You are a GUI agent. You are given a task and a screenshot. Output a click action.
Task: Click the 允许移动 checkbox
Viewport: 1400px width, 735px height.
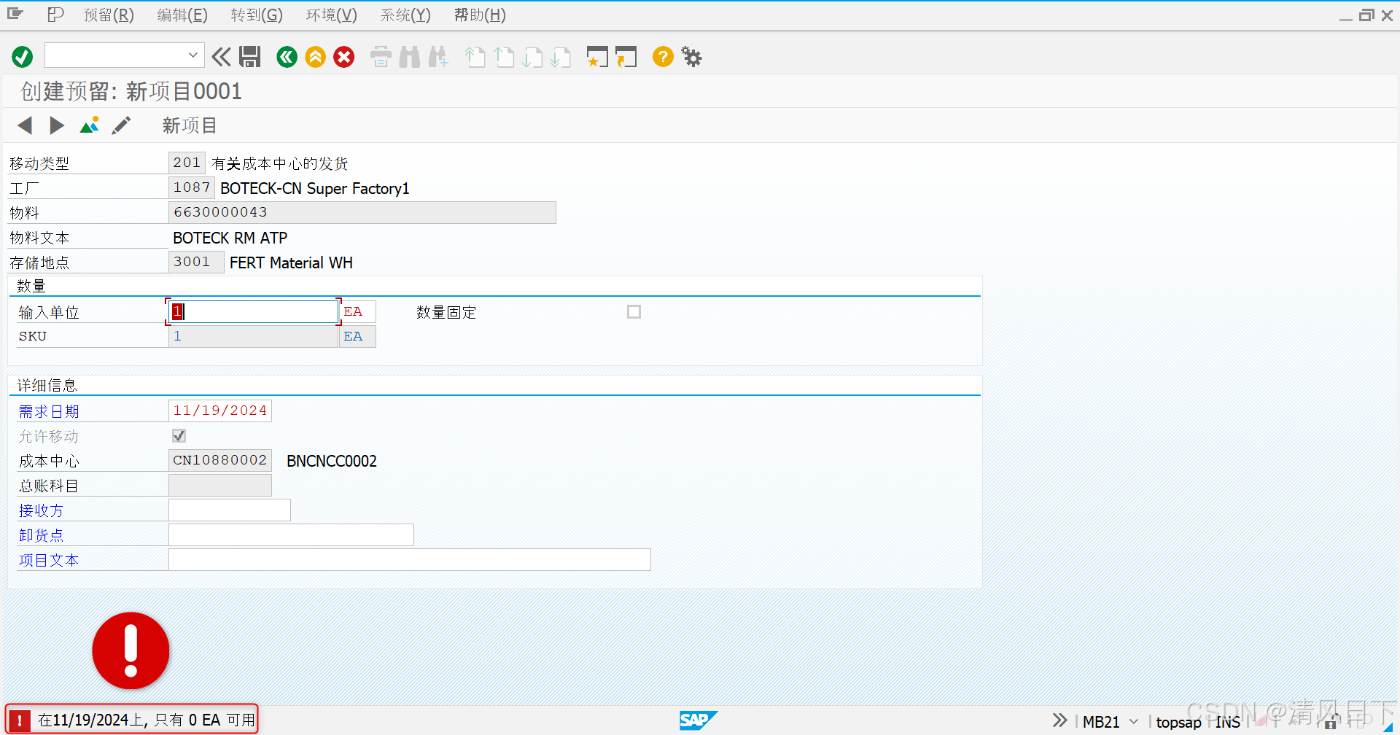179,435
